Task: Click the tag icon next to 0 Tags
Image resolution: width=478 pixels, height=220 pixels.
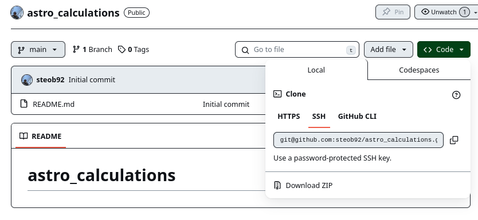Action: tap(122, 50)
